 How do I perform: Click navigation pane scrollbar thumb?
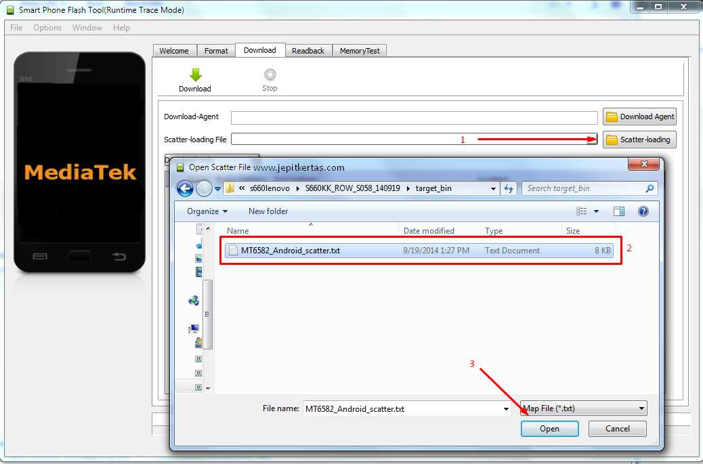click(x=207, y=314)
